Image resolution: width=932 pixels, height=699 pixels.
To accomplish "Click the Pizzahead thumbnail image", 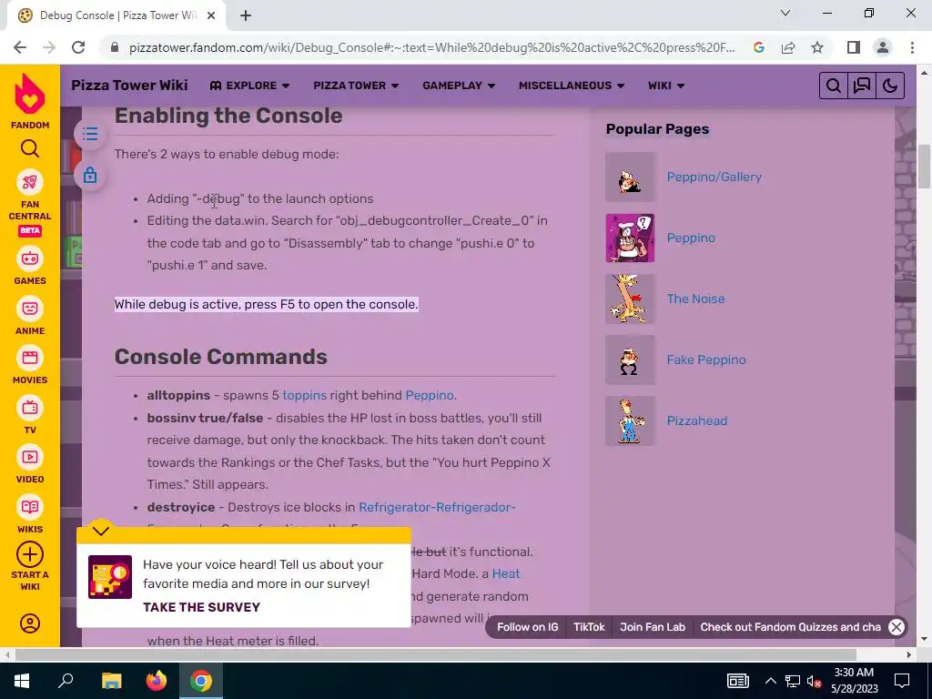I will 630,420.
